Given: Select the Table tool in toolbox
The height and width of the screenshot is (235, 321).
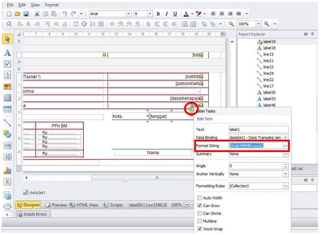Looking at the screenshot, I should [x=7, y=109].
